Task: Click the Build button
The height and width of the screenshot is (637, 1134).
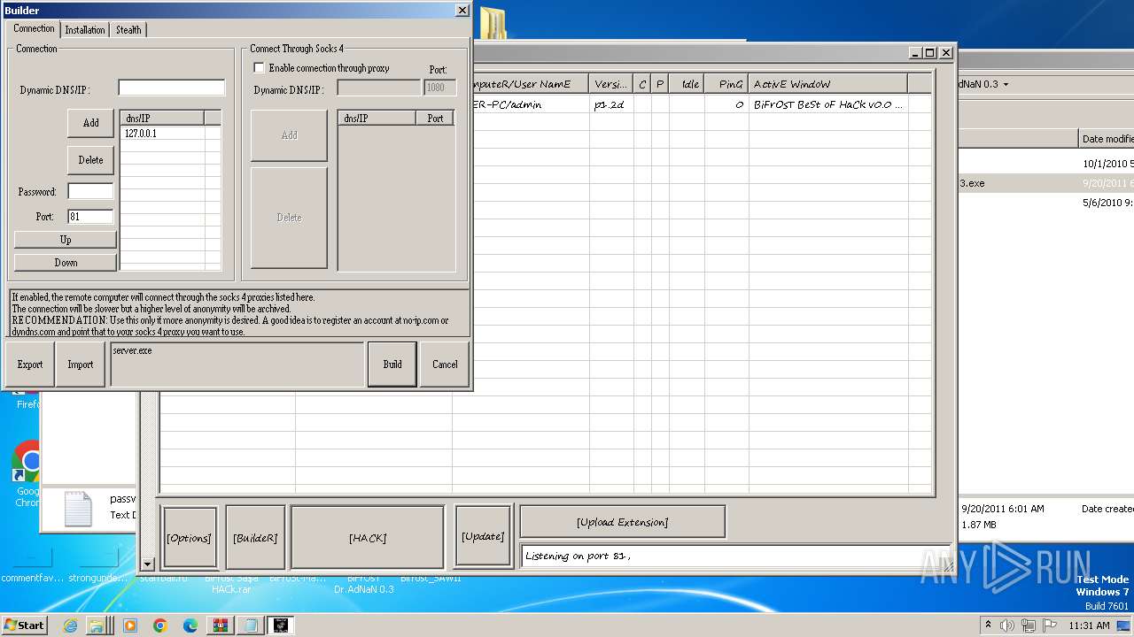Action: (392, 365)
